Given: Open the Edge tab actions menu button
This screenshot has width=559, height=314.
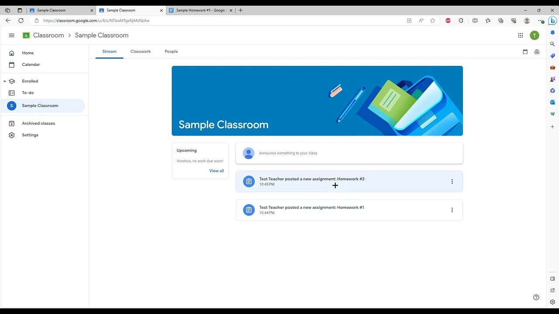Looking at the screenshot, I should [x=20, y=10].
